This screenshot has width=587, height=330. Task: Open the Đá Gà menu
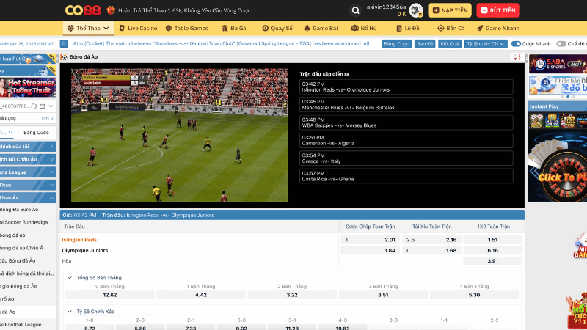pos(234,28)
